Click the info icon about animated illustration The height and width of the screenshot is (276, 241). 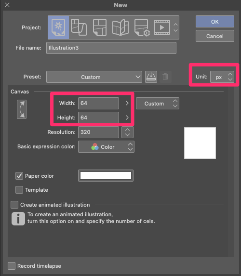point(18,219)
